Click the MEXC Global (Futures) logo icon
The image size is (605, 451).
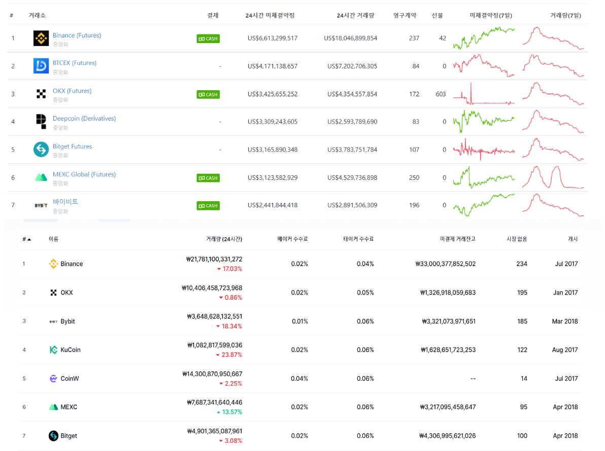(x=41, y=177)
